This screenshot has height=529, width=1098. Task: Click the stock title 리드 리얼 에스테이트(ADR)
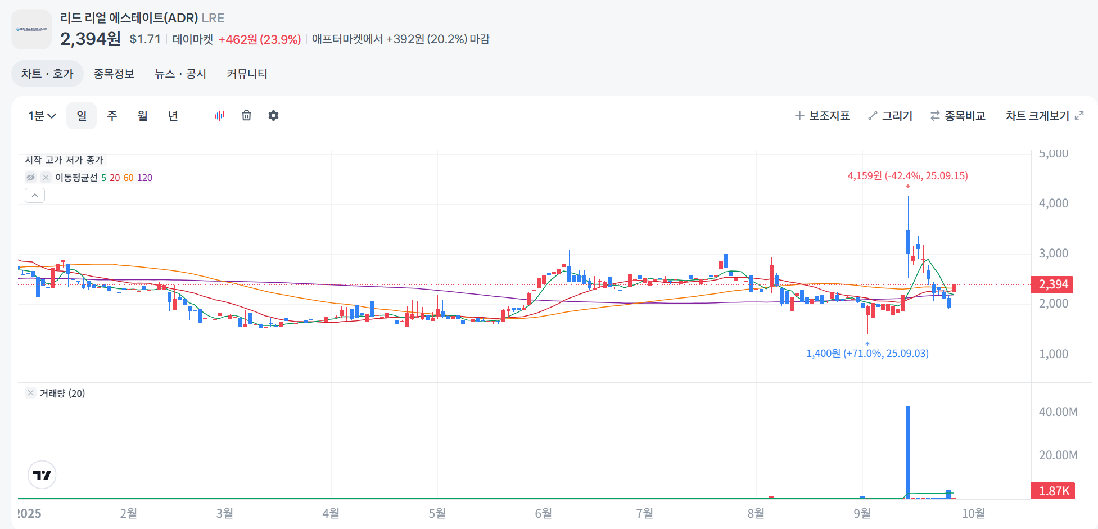click(129, 18)
